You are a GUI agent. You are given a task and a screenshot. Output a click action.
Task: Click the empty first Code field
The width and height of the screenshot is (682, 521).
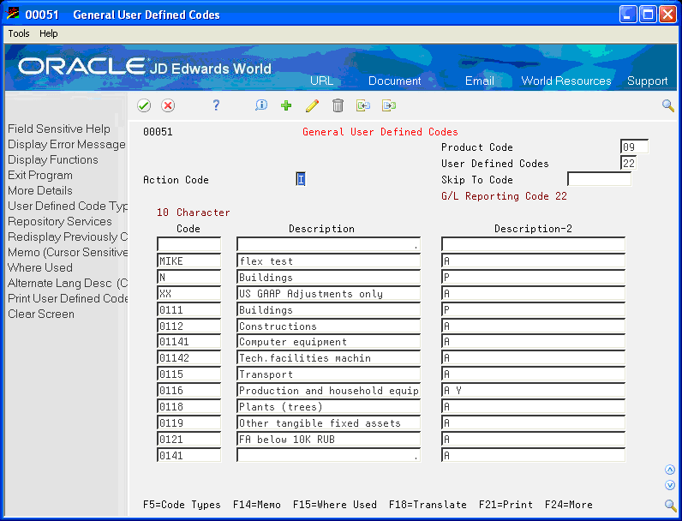pyautogui.click(x=188, y=244)
